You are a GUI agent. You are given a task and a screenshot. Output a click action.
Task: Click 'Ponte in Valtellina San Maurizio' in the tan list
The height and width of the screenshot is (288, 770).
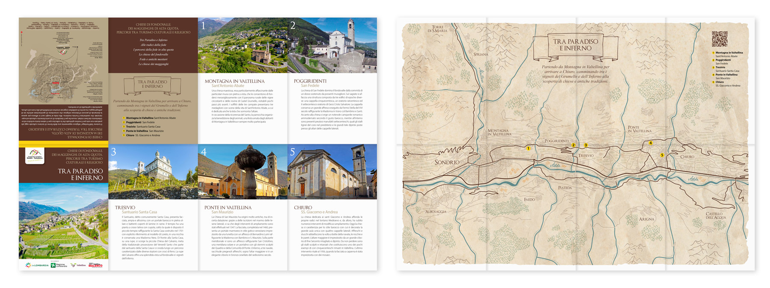[x=143, y=131]
